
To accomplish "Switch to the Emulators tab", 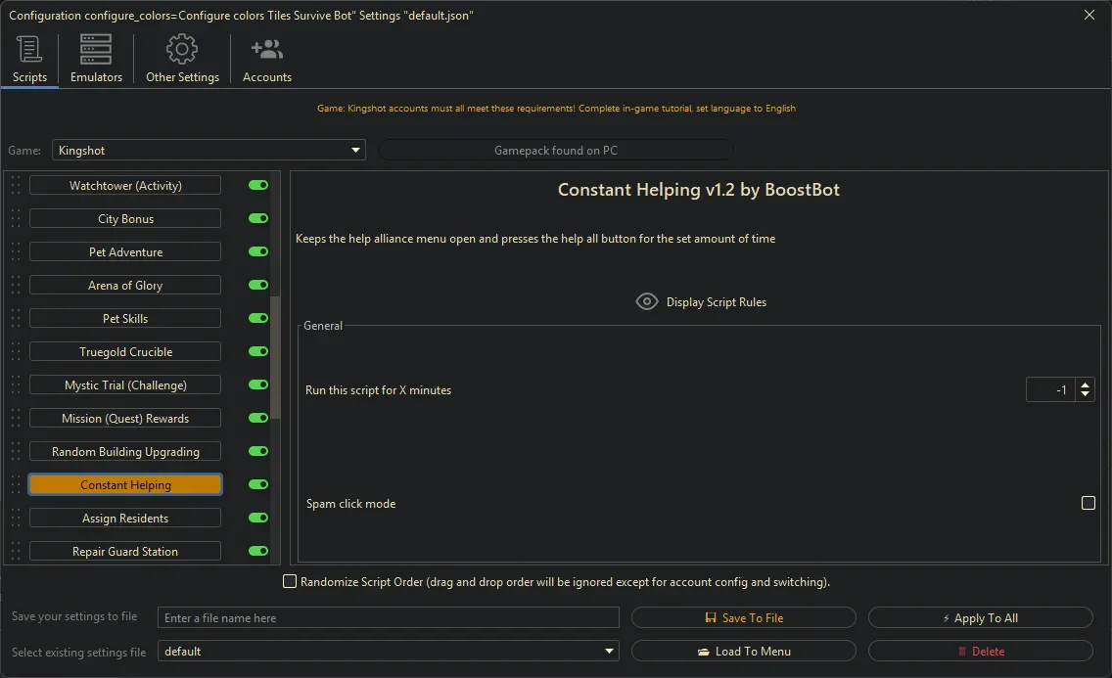I will [x=95, y=59].
